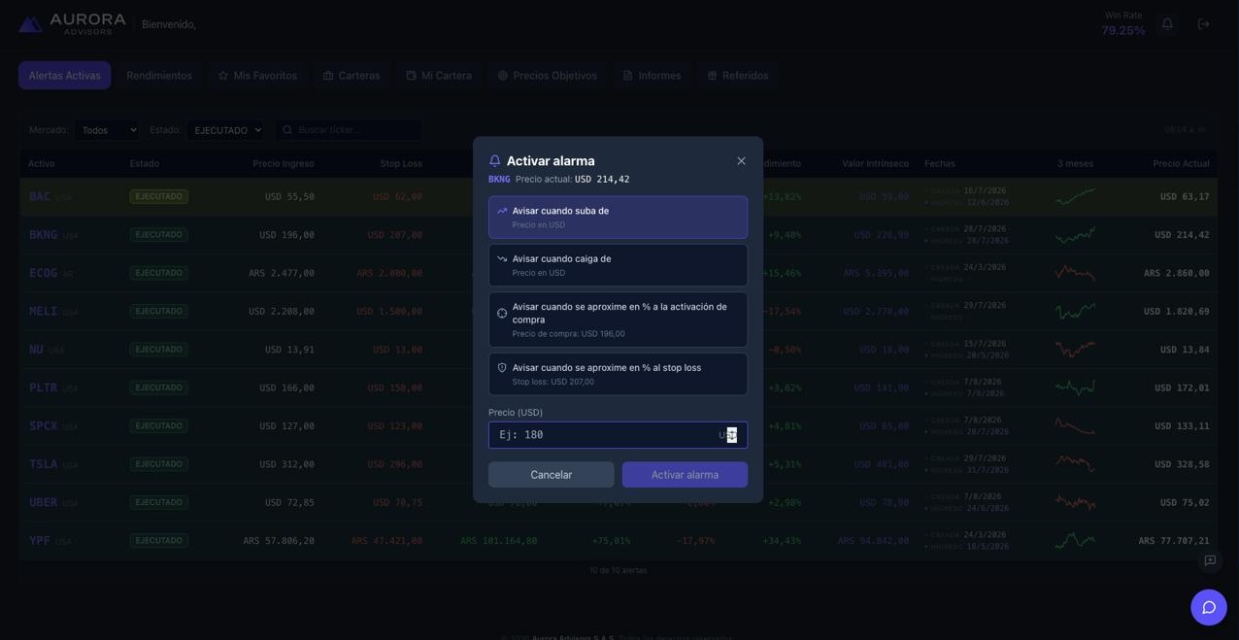Click the logout icon in header
This screenshot has height=640, width=1239.
pyautogui.click(x=1203, y=24)
